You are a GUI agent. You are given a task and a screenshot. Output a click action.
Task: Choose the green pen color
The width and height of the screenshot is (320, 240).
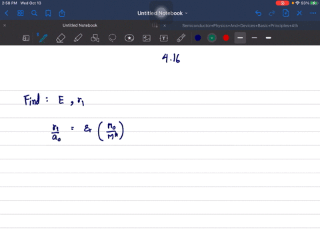click(x=212, y=38)
